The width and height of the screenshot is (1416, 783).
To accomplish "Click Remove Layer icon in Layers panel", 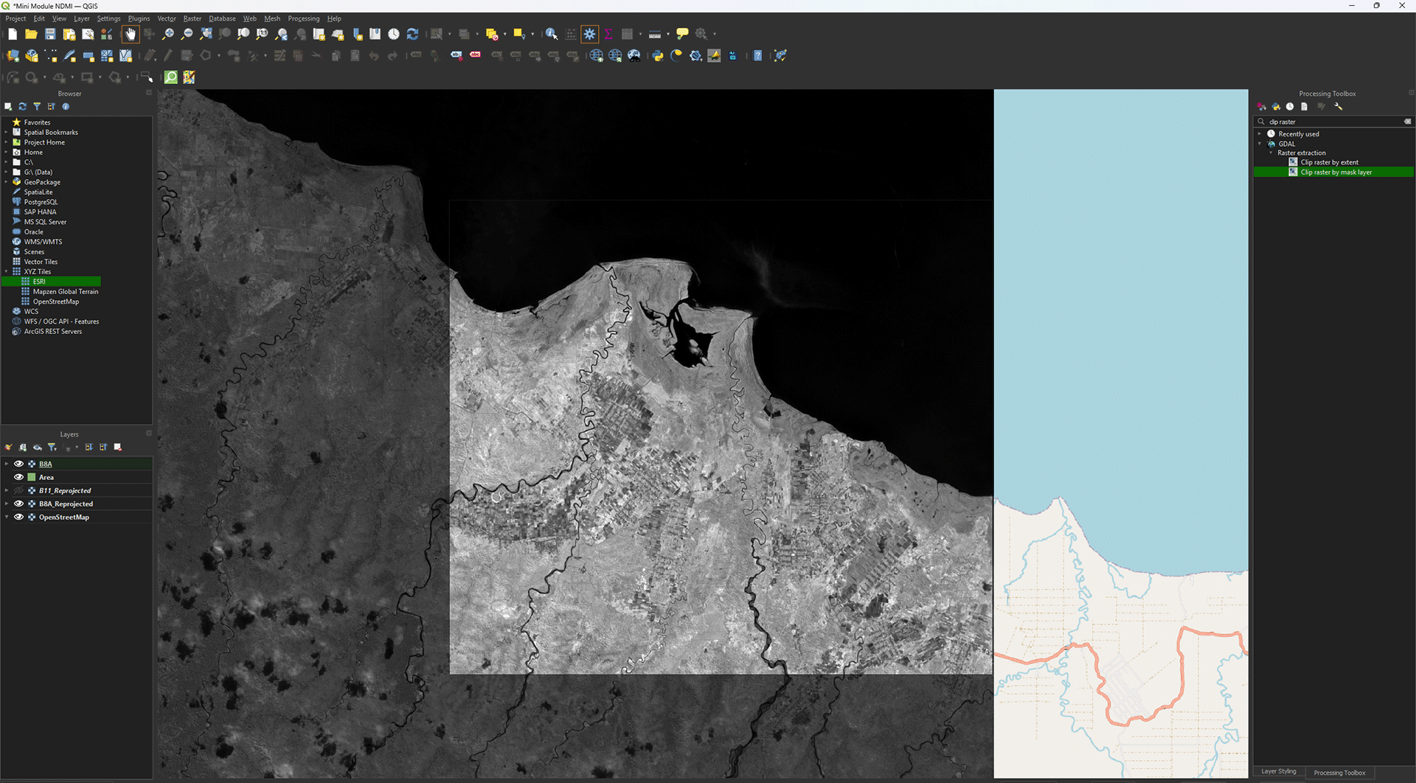I will (x=118, y=448).
